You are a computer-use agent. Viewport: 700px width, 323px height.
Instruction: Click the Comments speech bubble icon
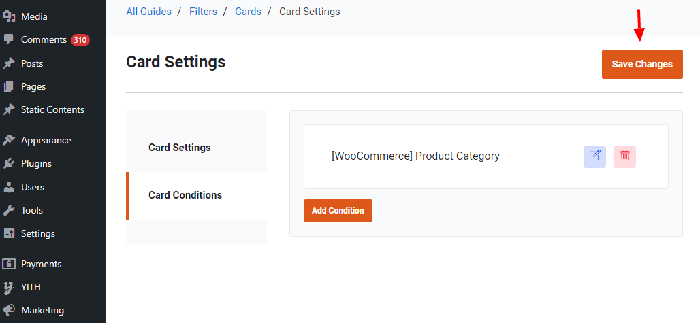point(9,39)
